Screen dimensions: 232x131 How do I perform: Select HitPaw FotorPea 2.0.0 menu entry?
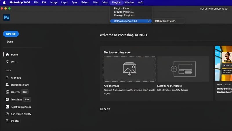pos(131,21)
